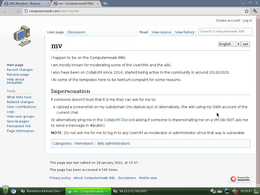
Task: Open the View source tab
Action: click(161, 32)
